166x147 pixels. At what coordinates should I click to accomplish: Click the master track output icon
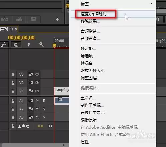coord(50,126)
